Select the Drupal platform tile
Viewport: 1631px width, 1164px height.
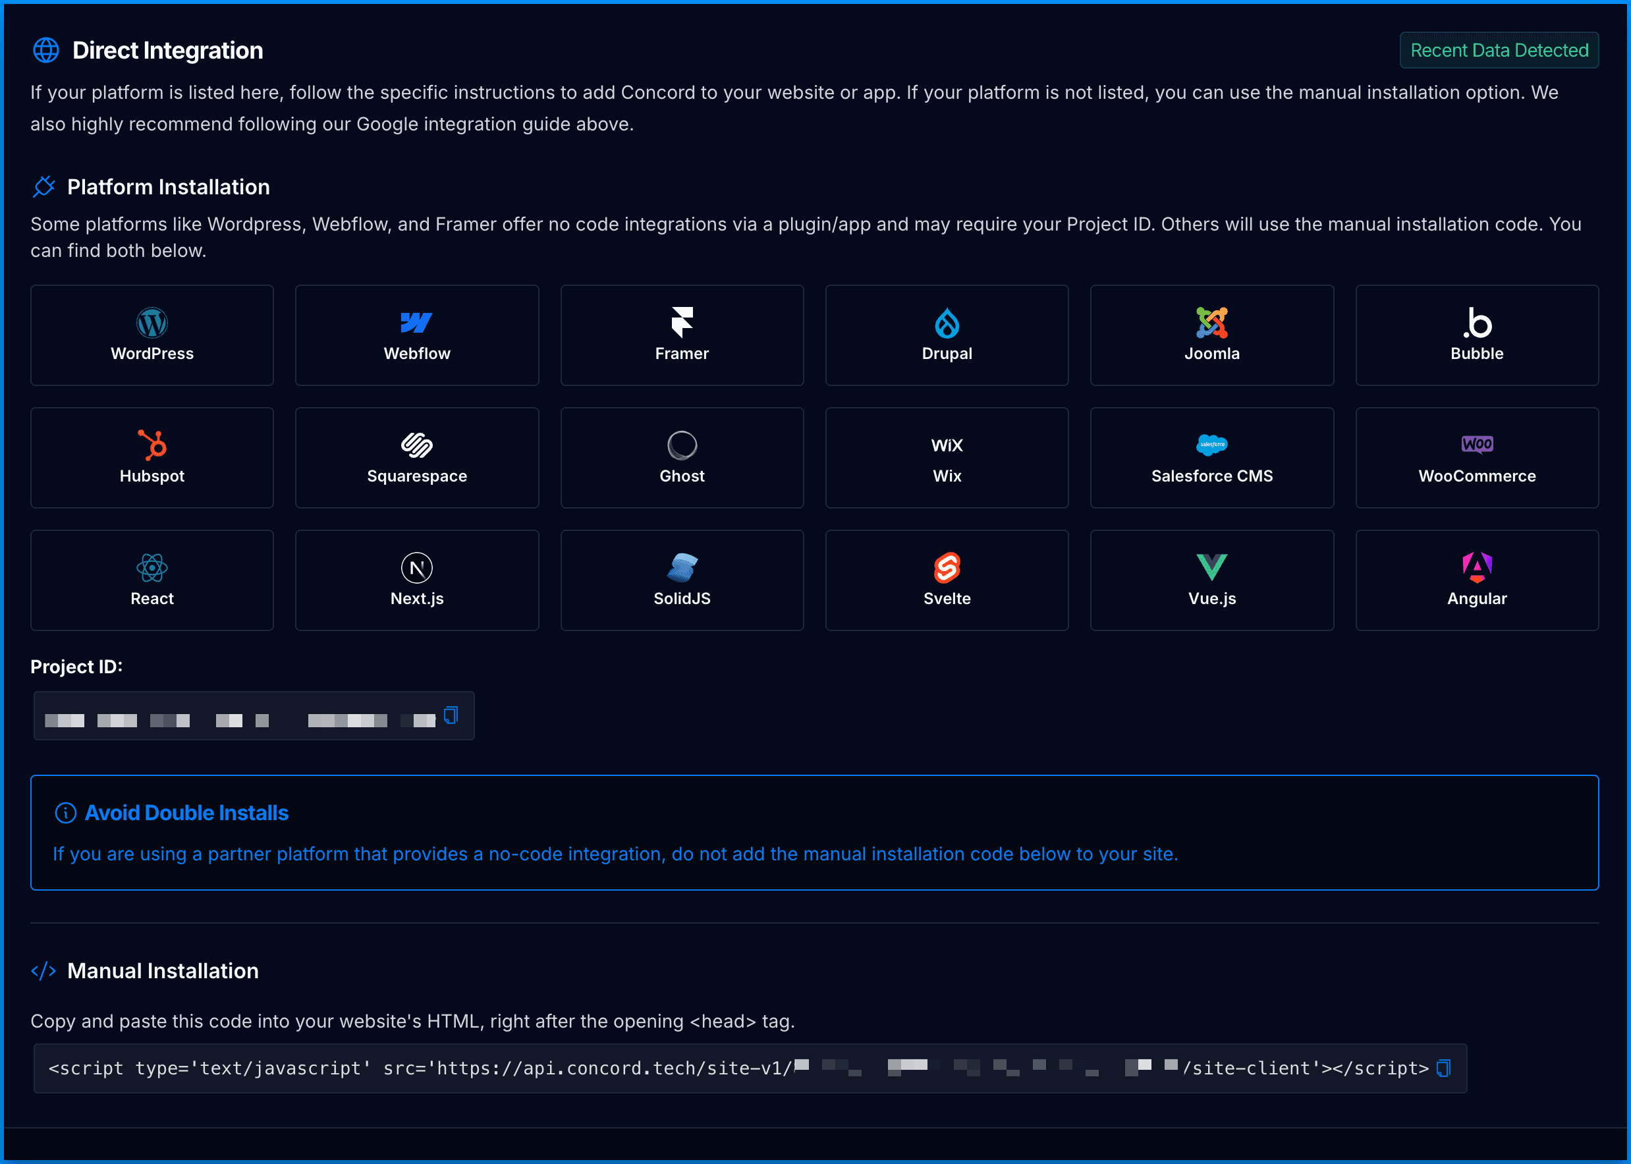[947, 335]
